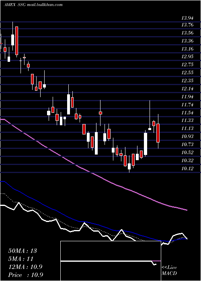Screen dimensions: 201x281
Task: Click the 13.56 price axis label
Action: (x=187, y=33)
